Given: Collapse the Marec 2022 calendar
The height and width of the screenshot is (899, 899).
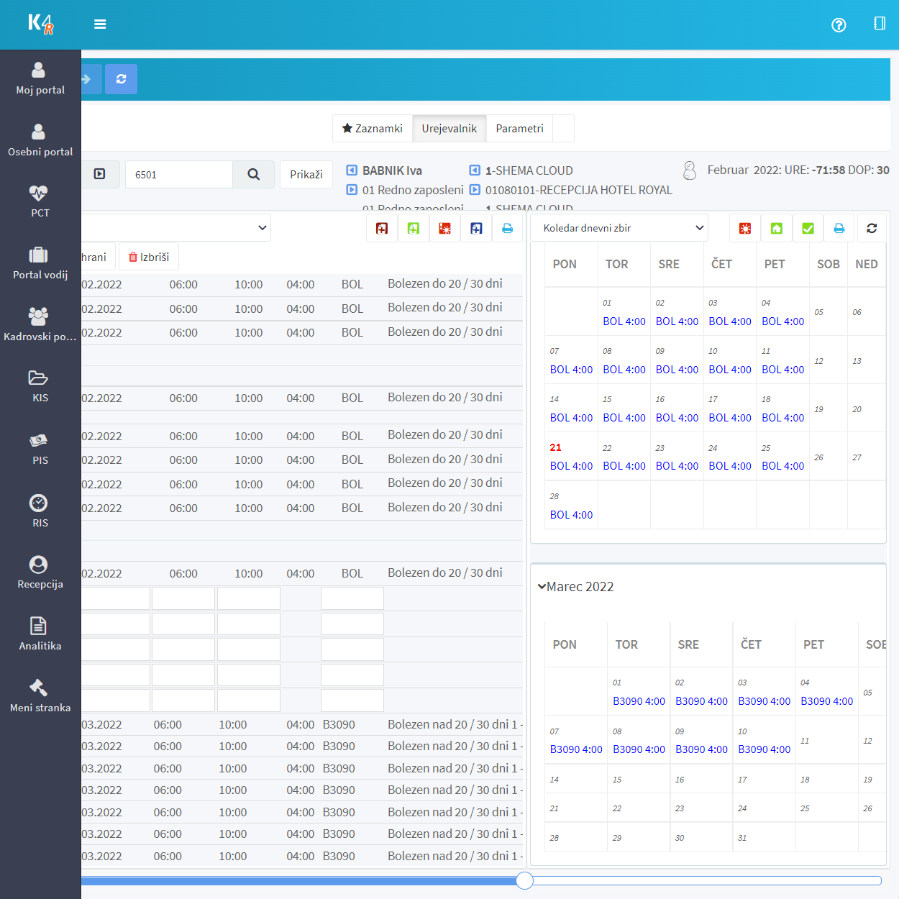Looking at the screenshot, I should tap(542, 587).
